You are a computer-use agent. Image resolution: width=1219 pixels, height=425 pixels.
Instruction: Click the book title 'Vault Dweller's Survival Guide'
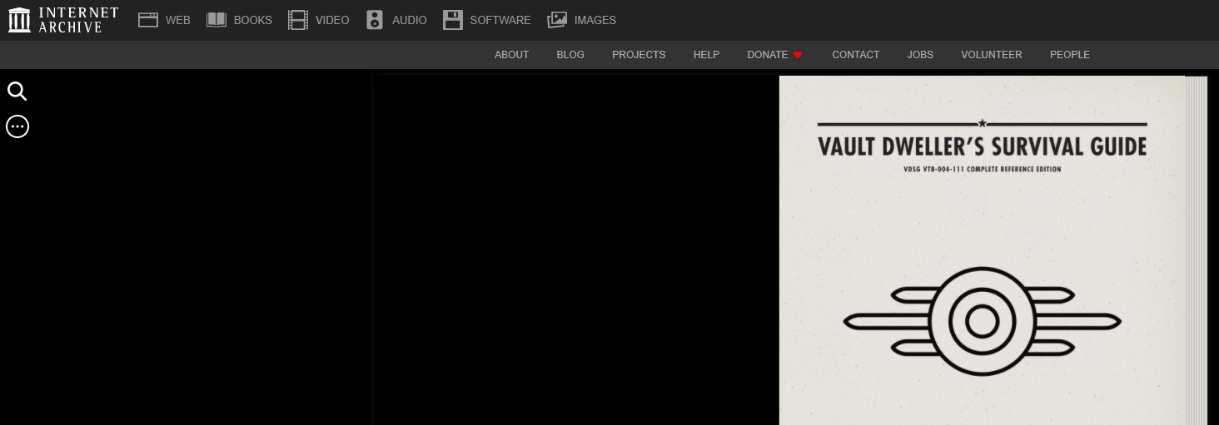[x=983, y=147]
